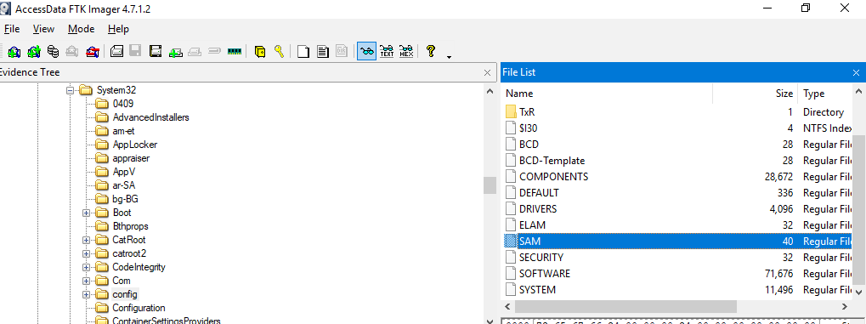The height and width of the screenshot is (324, 866).
Task: Click the yellow question mark Help icon
Action: (431, 51)
